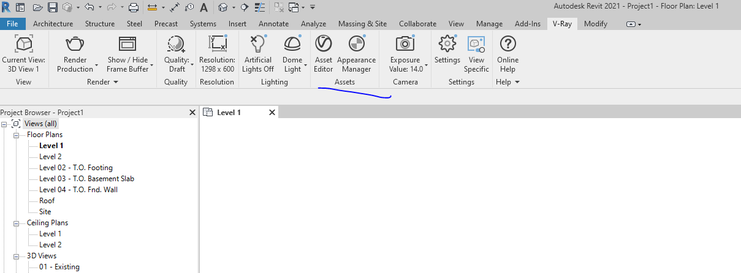This screenshot has height=273, width=741.
Task: Select the Site floor plan
Action: 45,212
